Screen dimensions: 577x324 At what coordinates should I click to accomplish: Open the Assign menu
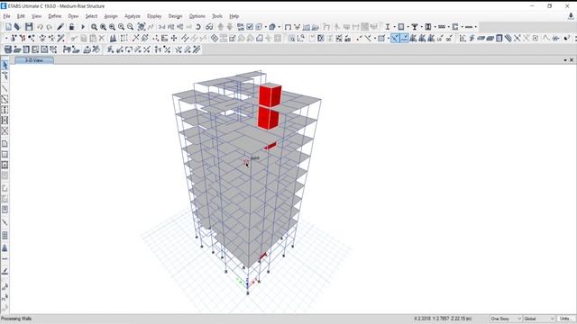[111, 16]
